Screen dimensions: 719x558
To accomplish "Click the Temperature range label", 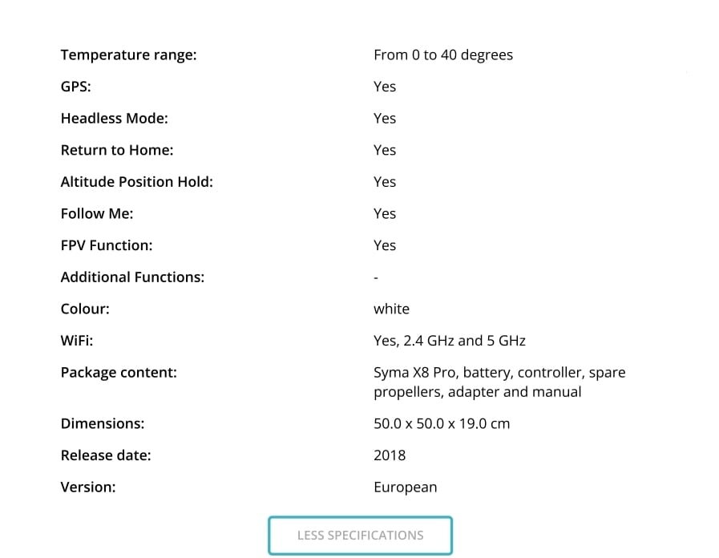I will (128, 55).
